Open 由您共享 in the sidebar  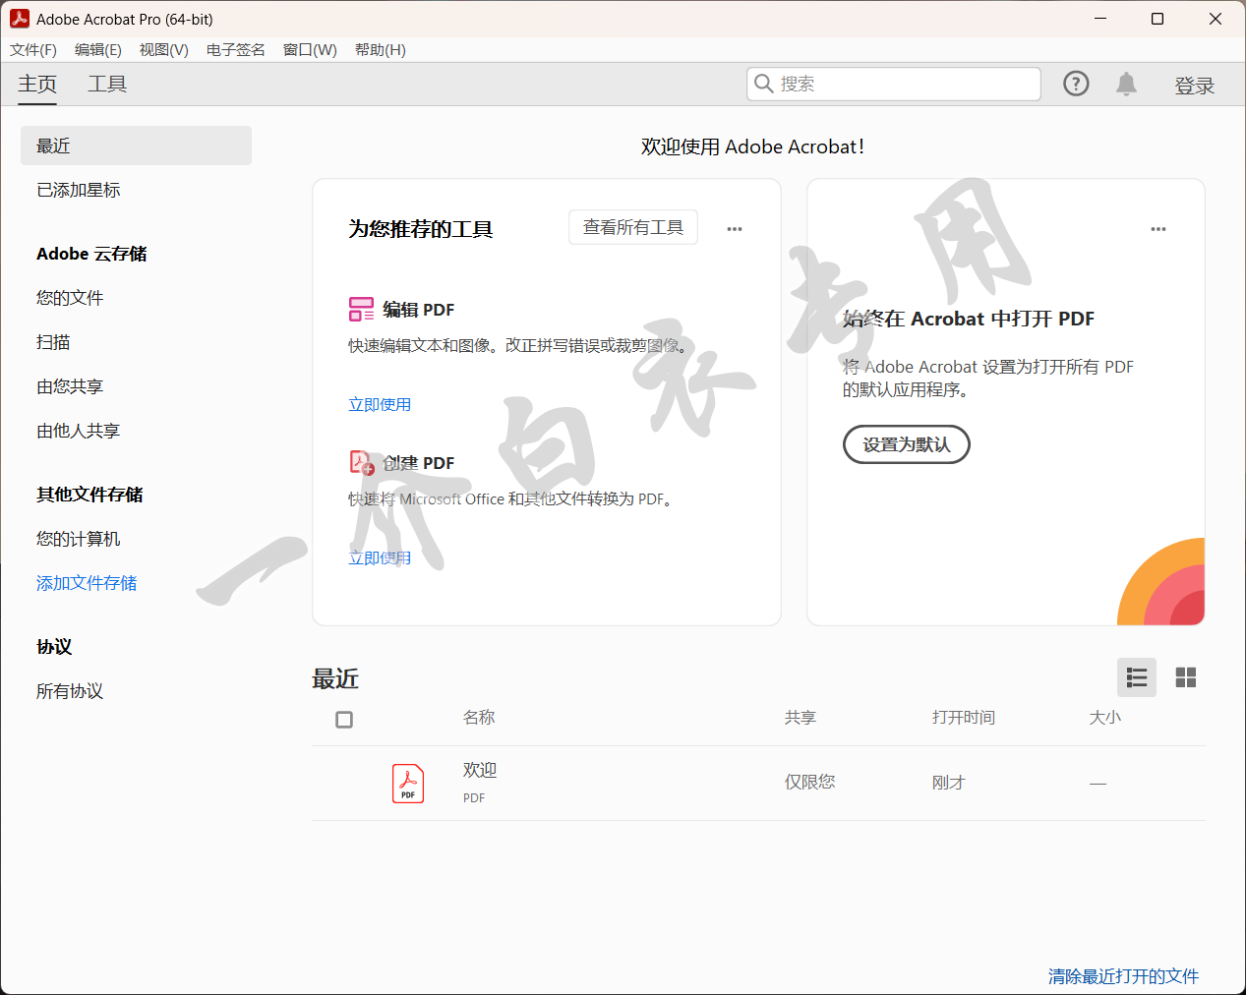70,386
